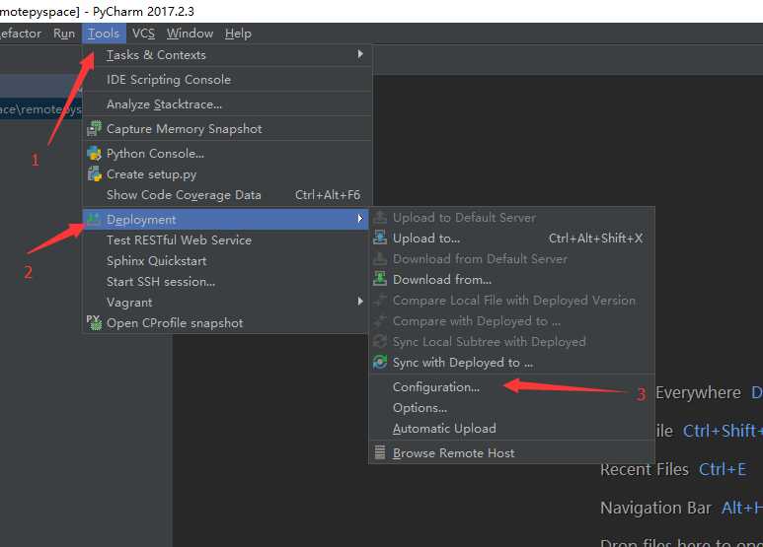Screen dimensions: 763x547
Task: Select Sphinx Quickstart
Action: [x=227, y=261]
